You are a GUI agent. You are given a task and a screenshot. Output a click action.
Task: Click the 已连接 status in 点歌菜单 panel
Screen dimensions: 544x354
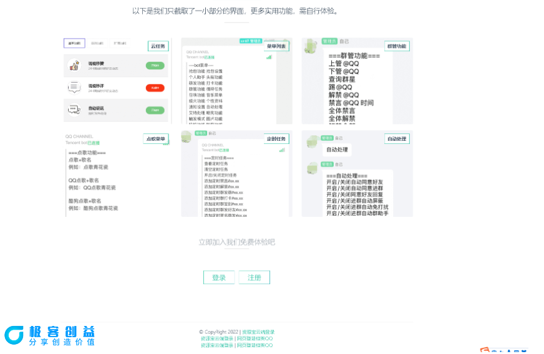94,143
